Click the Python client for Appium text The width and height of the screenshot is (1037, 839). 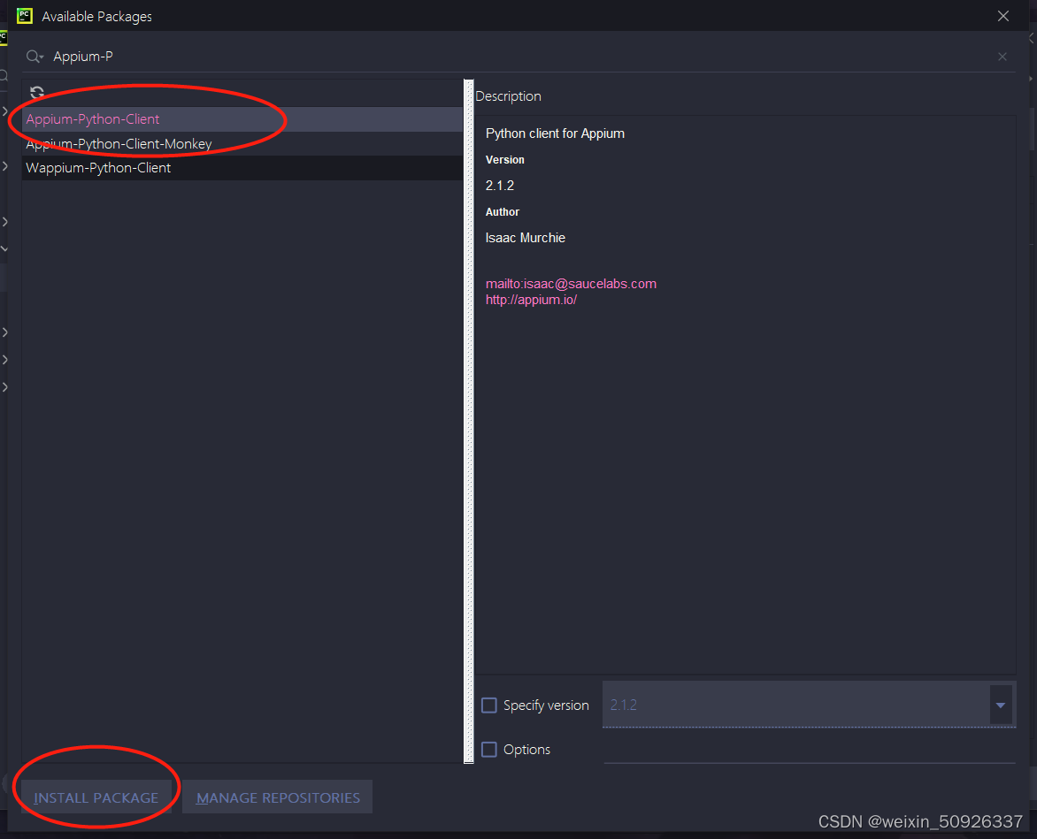tap(555, 133)
